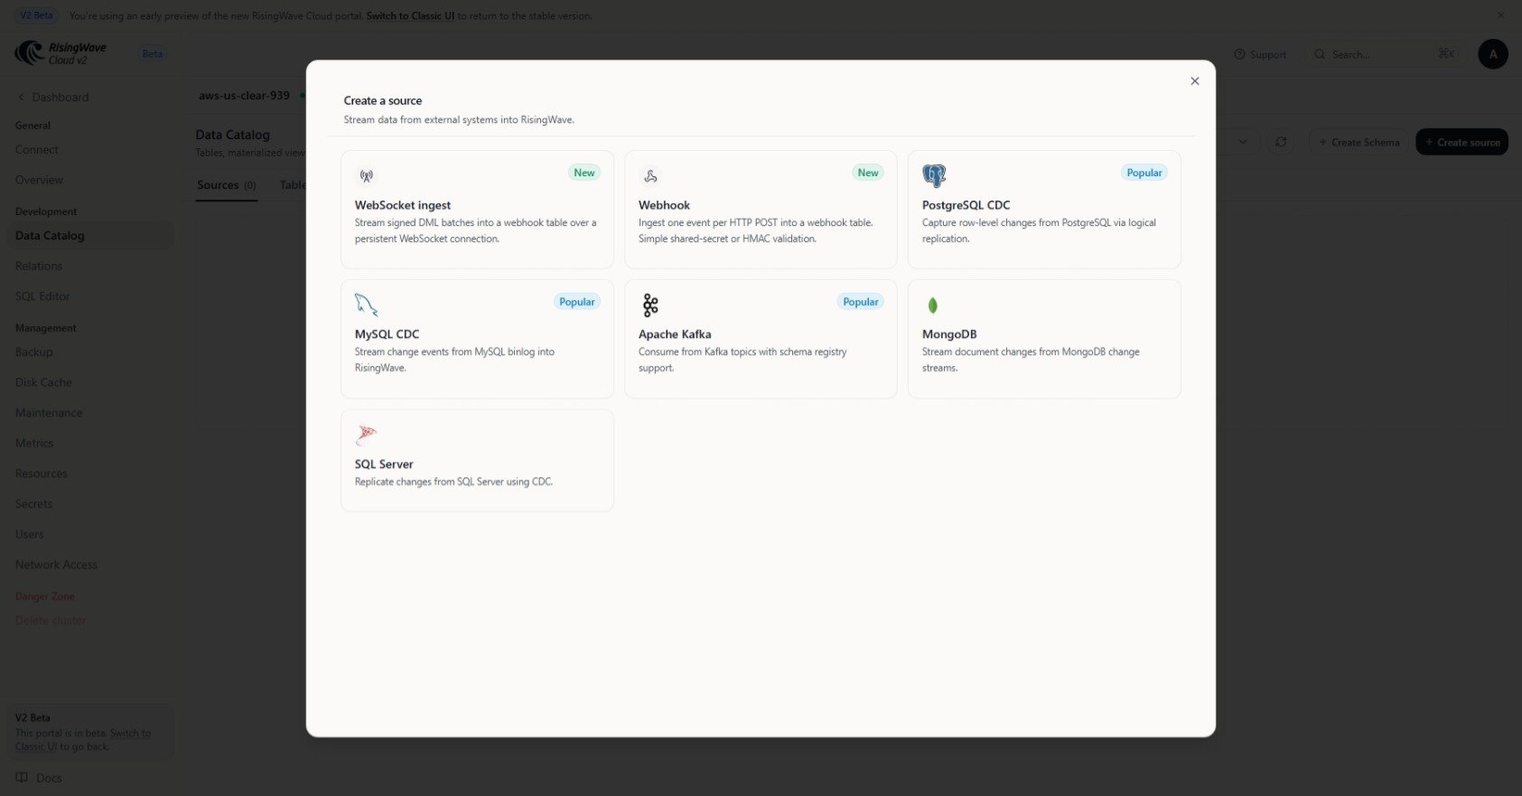Image resolution: width=1522 pixels, height=796 pixels.
Task: Choose the MySQL CDC source title
Action: tap(387, 334)
